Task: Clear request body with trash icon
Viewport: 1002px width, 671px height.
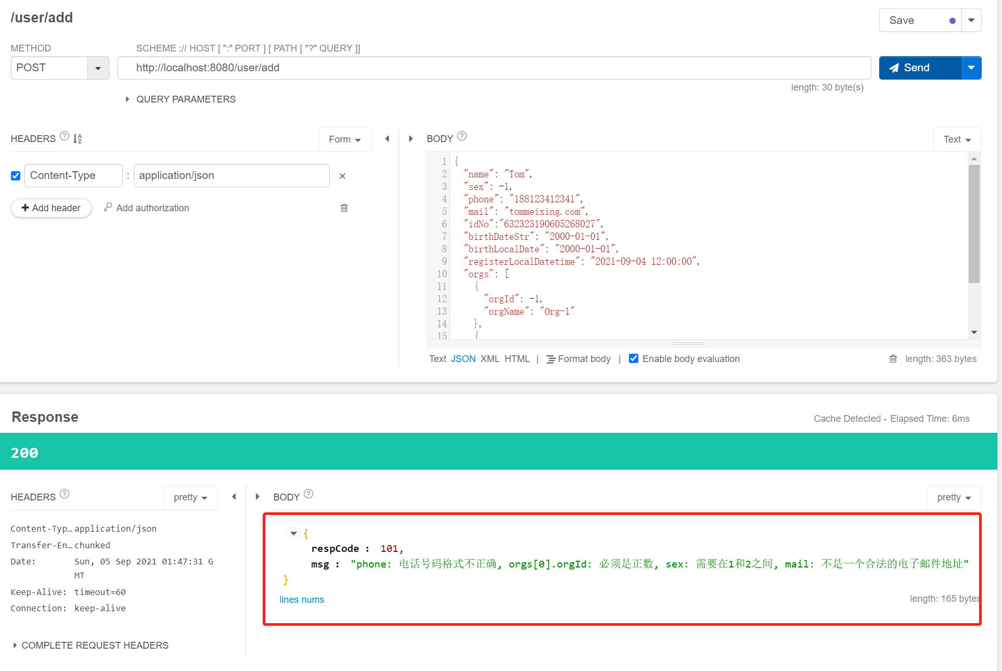Action: (x=893, y=358)
